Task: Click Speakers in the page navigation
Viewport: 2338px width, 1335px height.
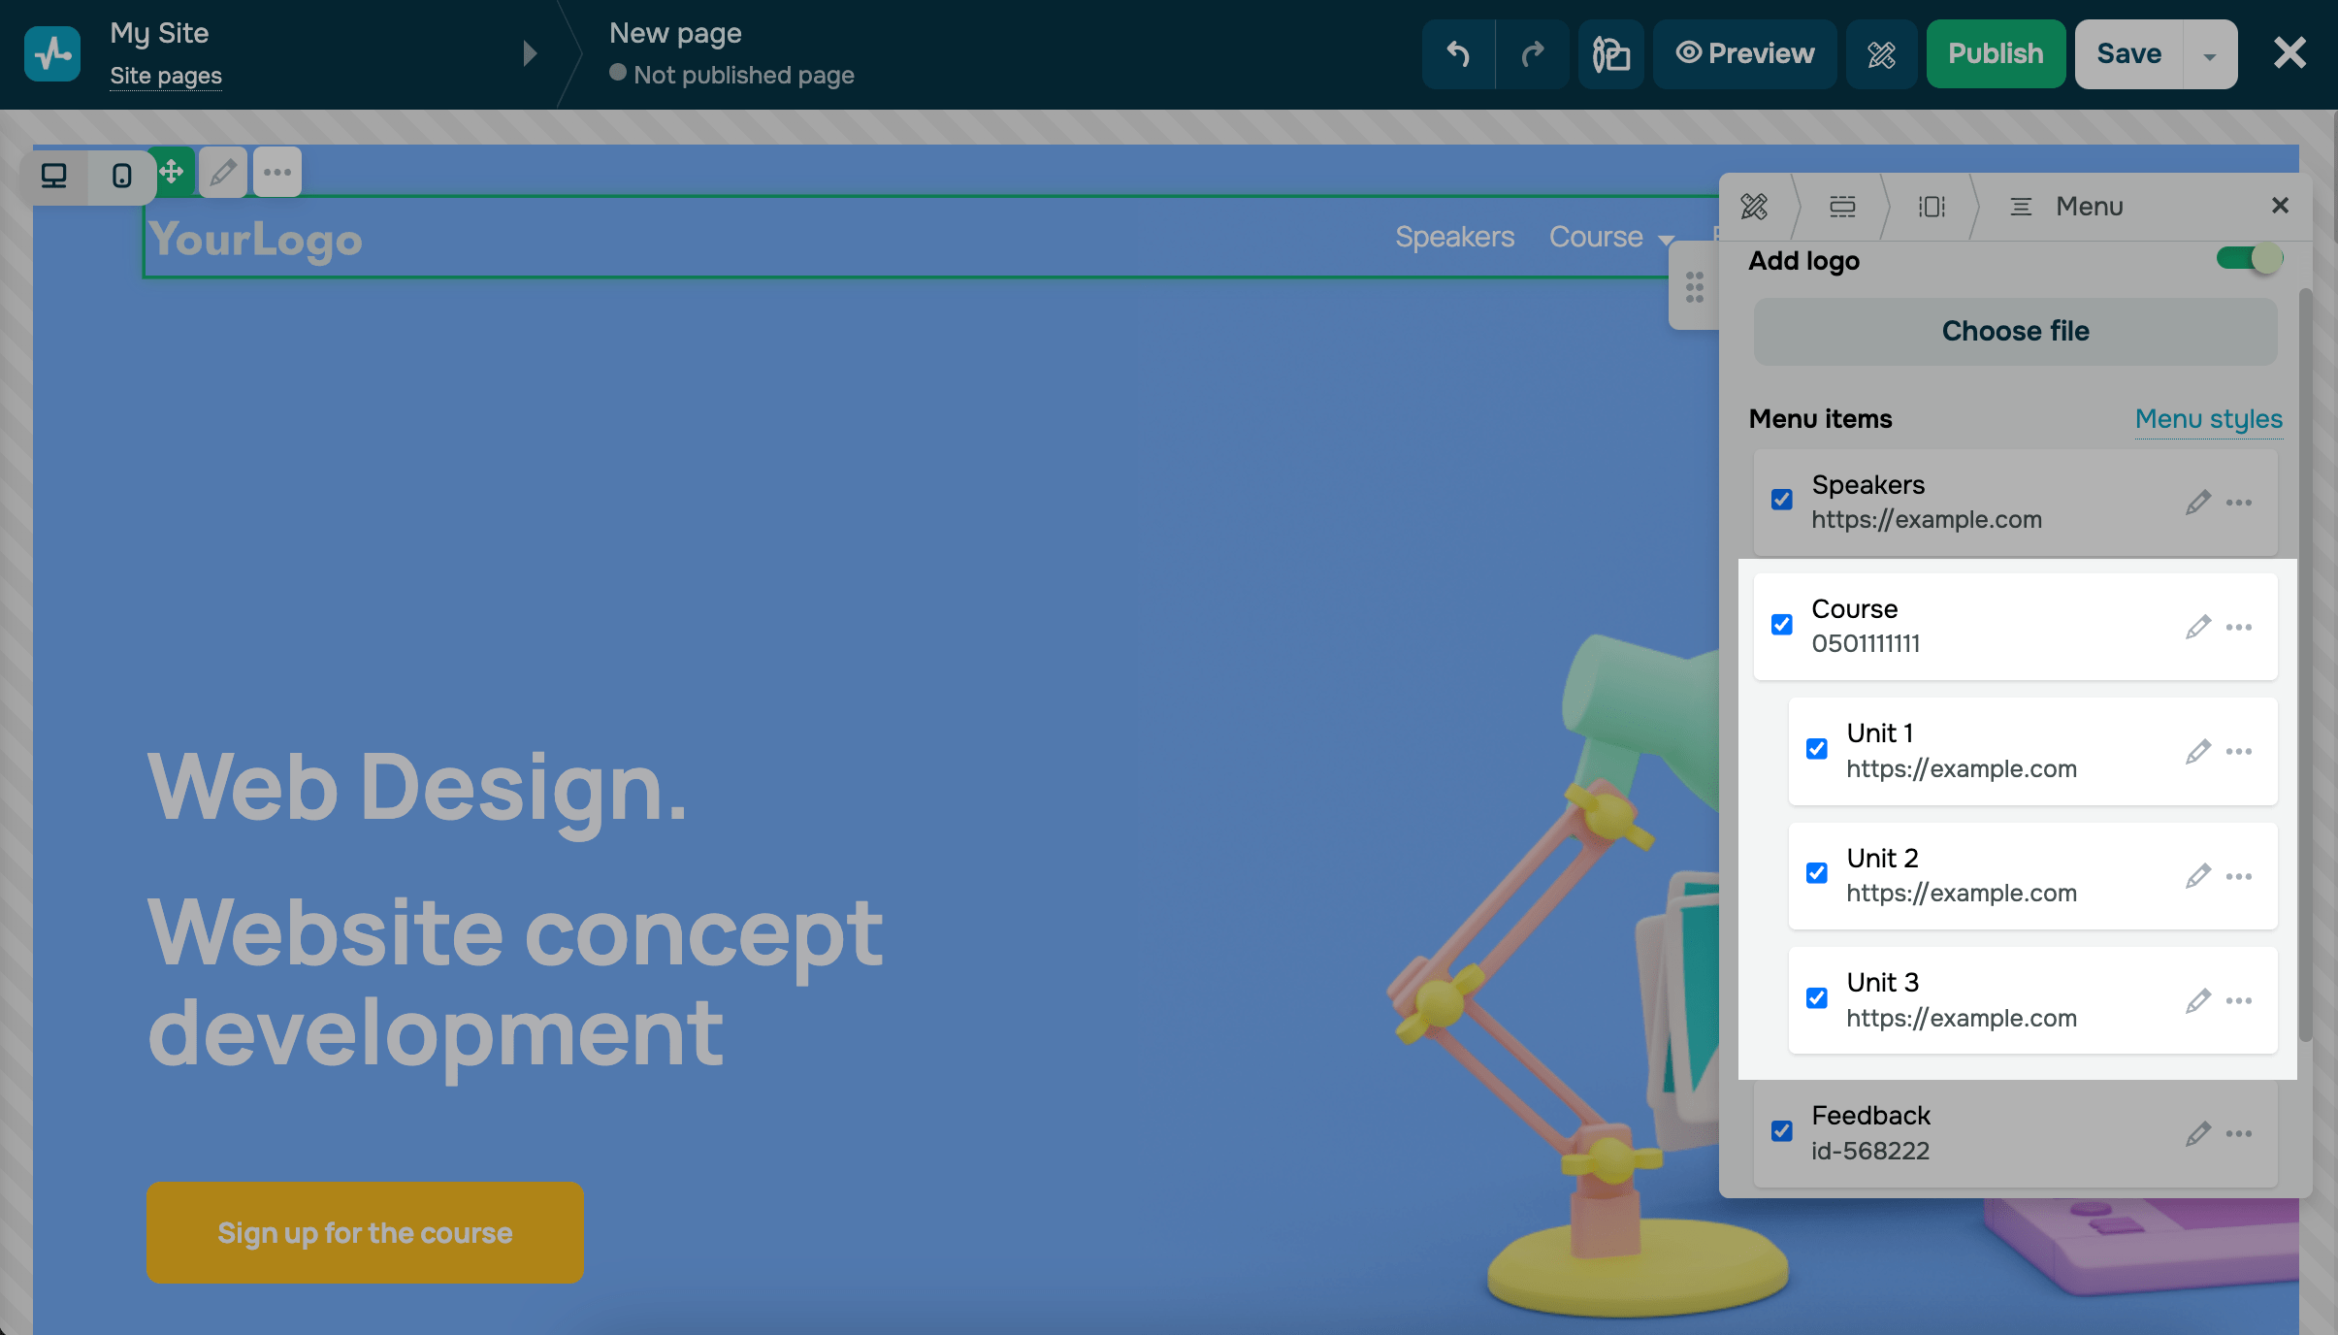Action: click(1454, 237)
